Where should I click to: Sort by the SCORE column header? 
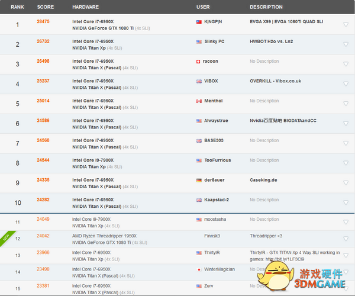[x=46, y=7]
